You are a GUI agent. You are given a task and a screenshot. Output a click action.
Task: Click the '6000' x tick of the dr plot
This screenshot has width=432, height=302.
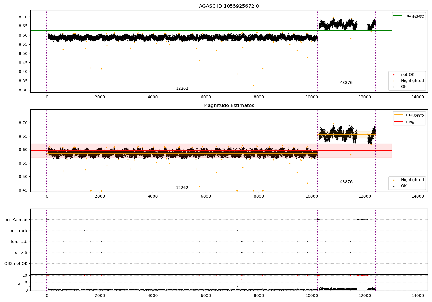[206, 295]
